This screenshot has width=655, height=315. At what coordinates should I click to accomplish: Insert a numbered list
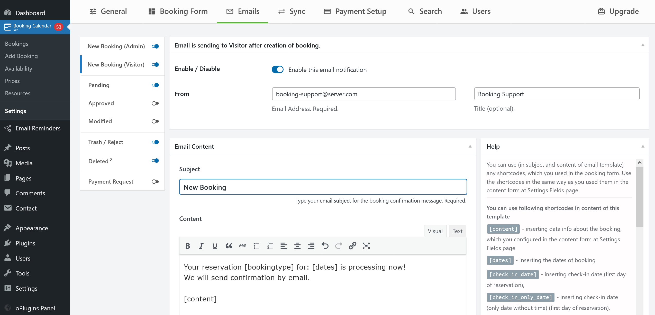(270, 246)
